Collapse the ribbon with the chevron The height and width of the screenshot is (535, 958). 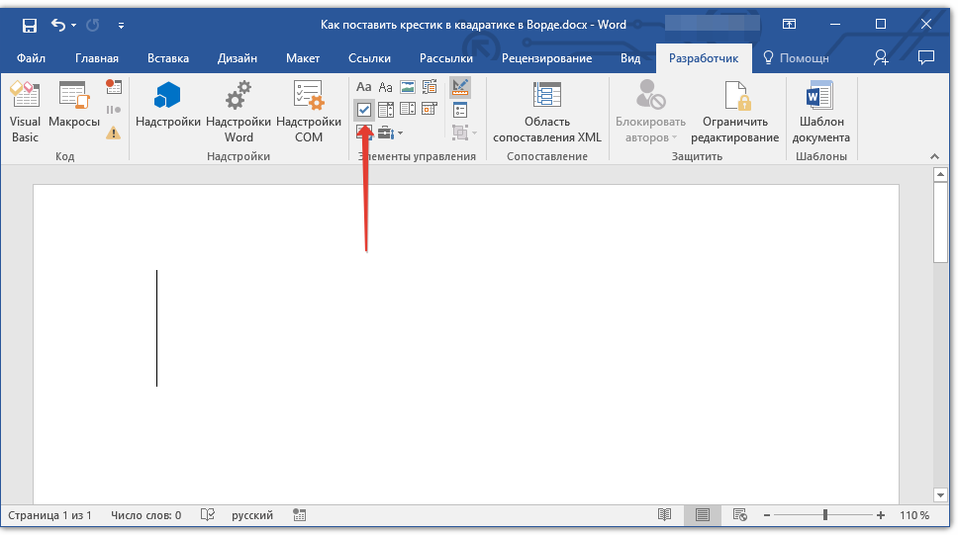tap(933, 156)
